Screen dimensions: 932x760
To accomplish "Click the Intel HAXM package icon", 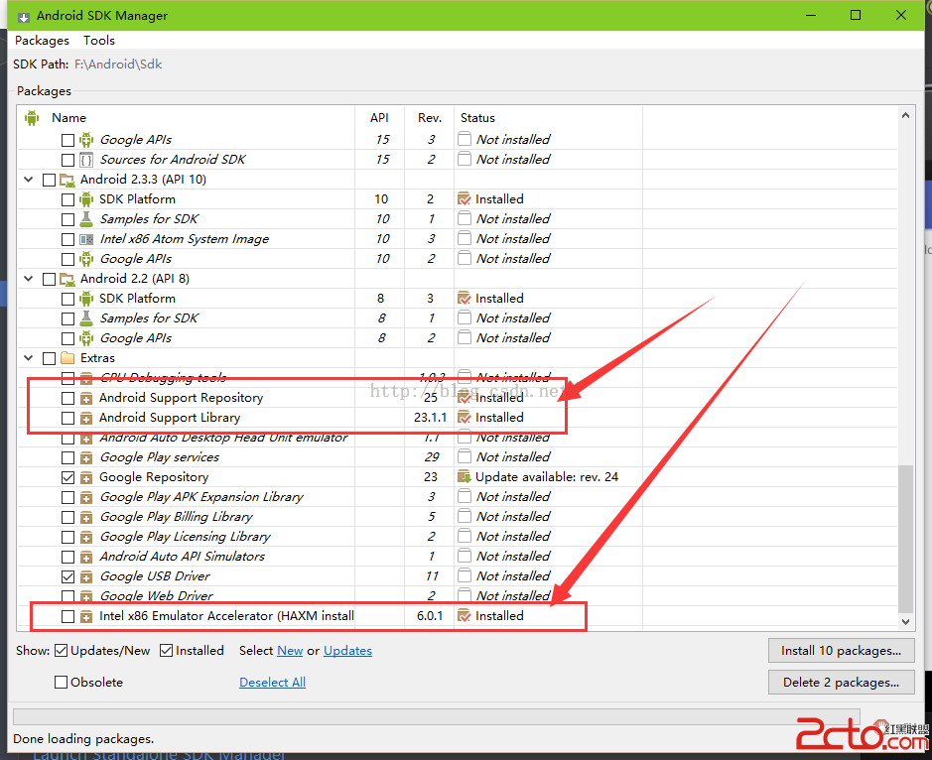I will [86, 616].
